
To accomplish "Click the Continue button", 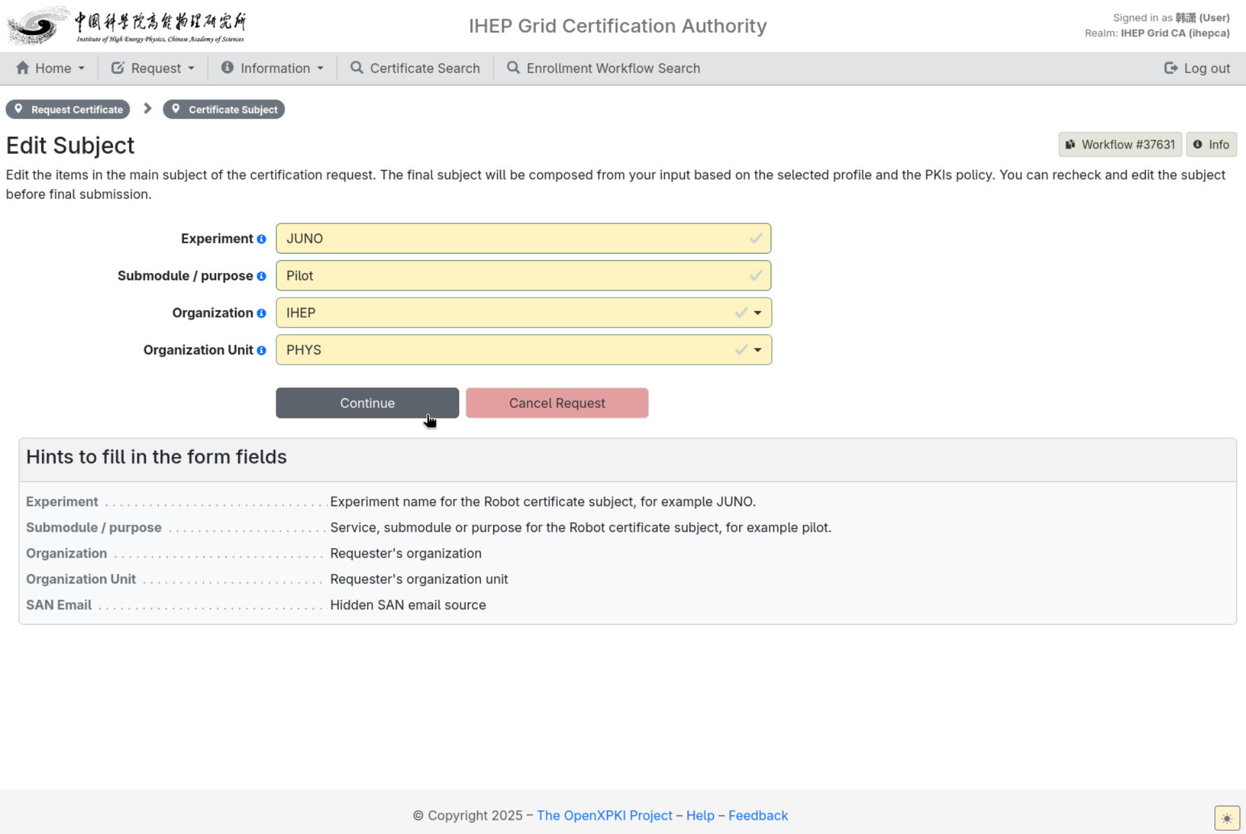I will click(x=367, y=403).
